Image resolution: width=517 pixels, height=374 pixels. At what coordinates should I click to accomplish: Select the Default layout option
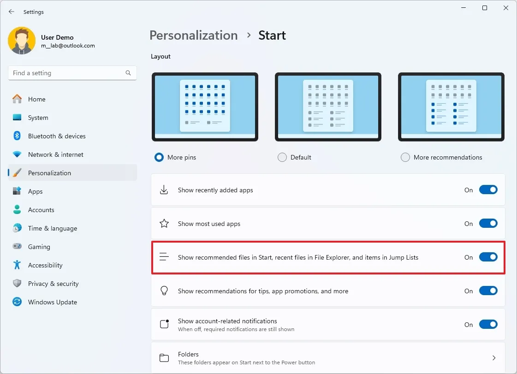coord(282,157)
